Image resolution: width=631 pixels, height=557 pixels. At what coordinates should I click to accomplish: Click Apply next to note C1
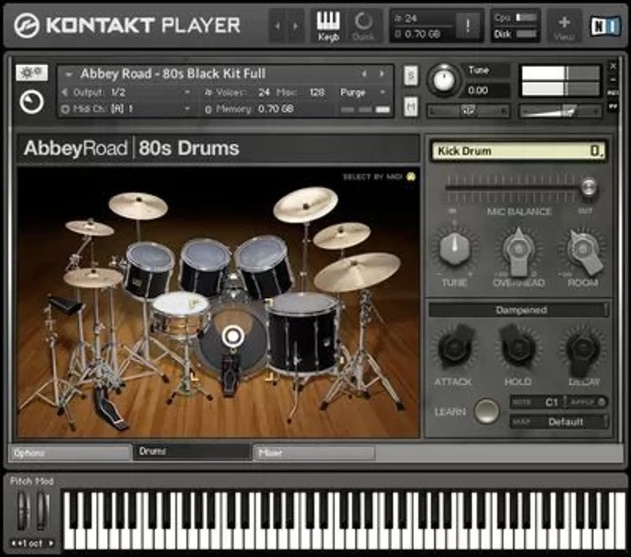pyautogui.click(x=582, y=401)
